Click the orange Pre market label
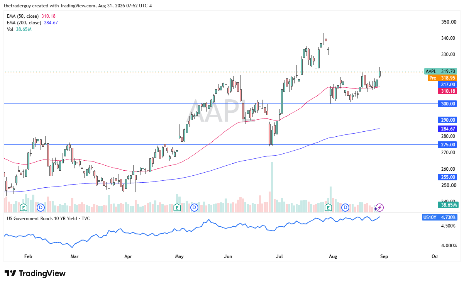464x285 pixels. 433,78
